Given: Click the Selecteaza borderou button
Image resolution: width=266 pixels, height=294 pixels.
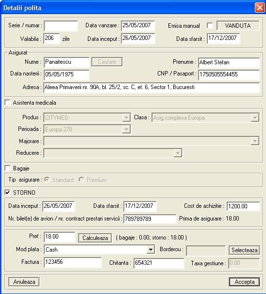Looking at the screenshot, I should tap(244, 250).
